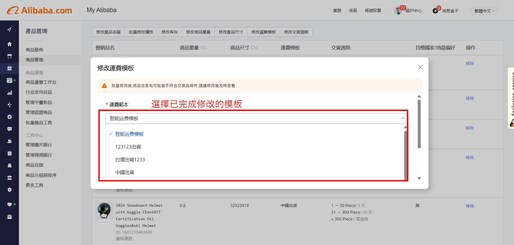Click the dialog vertical scrollbar thumb
The image size is (514, 245).
click(419, 124)
